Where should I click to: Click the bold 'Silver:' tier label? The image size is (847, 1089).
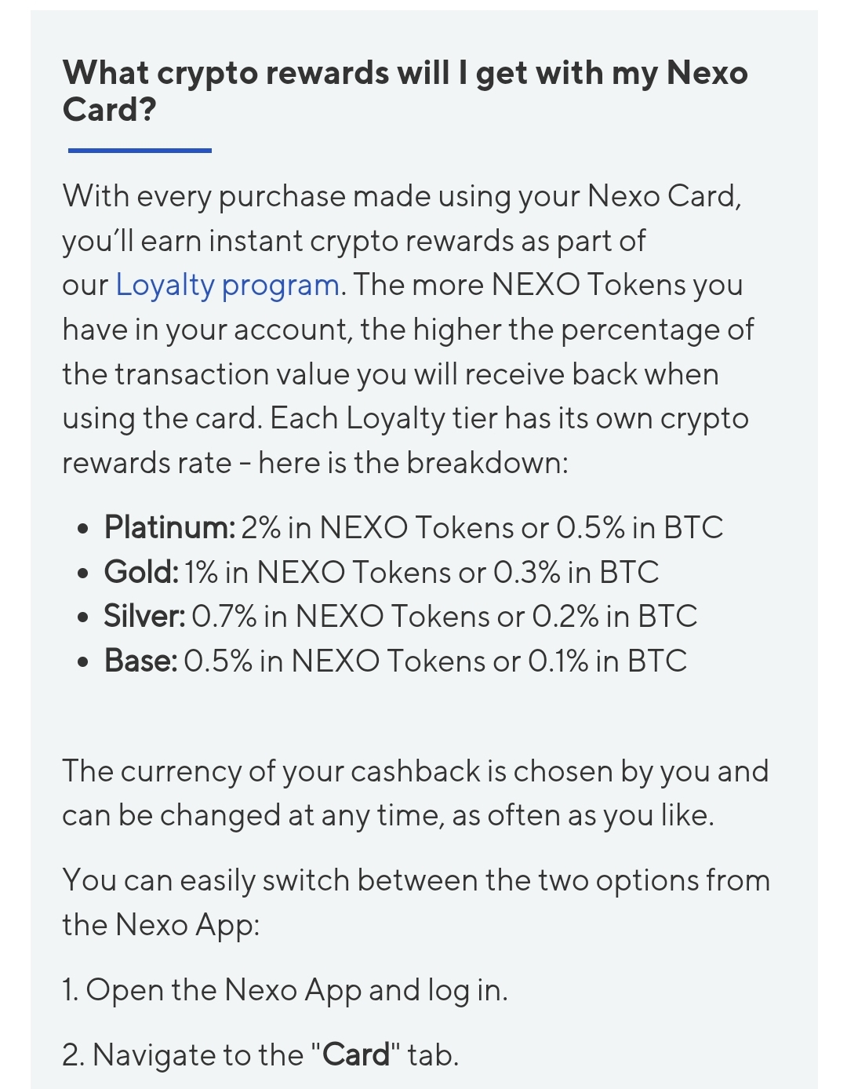pyautogui.click(x=144, y=617)
